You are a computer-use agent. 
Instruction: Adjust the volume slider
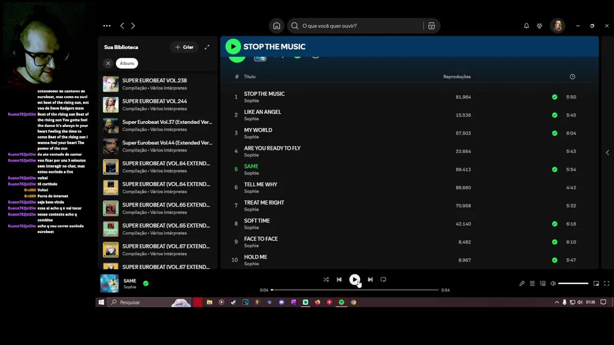573,283
